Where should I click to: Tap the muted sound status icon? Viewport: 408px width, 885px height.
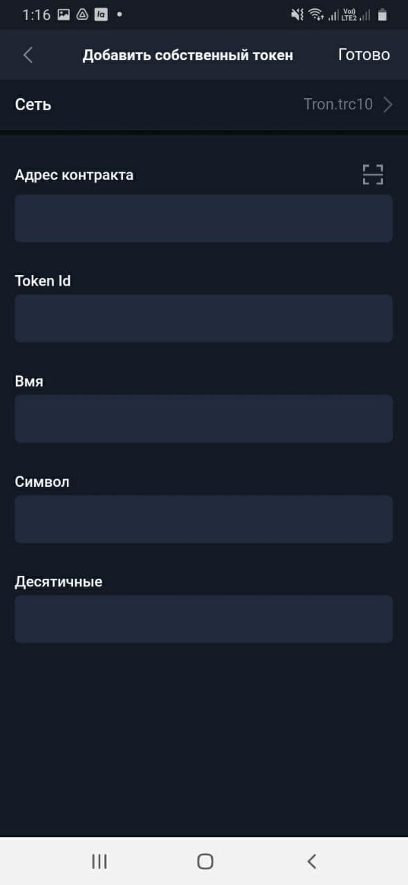pyautogui.click(x=298, y=15)
